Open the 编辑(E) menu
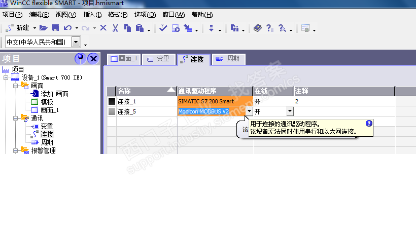 (39, 15)
